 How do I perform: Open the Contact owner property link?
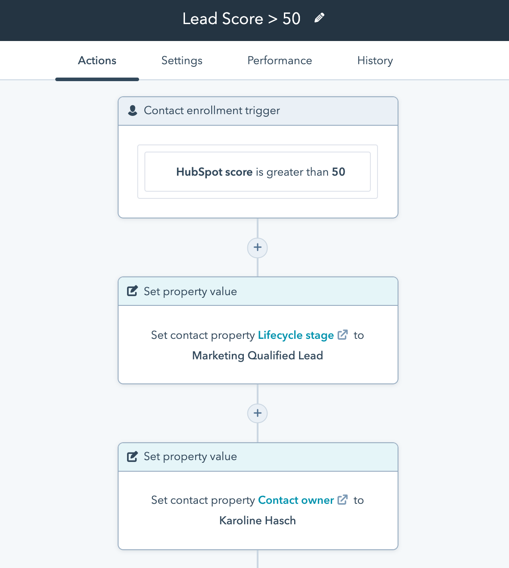[296, 500]
